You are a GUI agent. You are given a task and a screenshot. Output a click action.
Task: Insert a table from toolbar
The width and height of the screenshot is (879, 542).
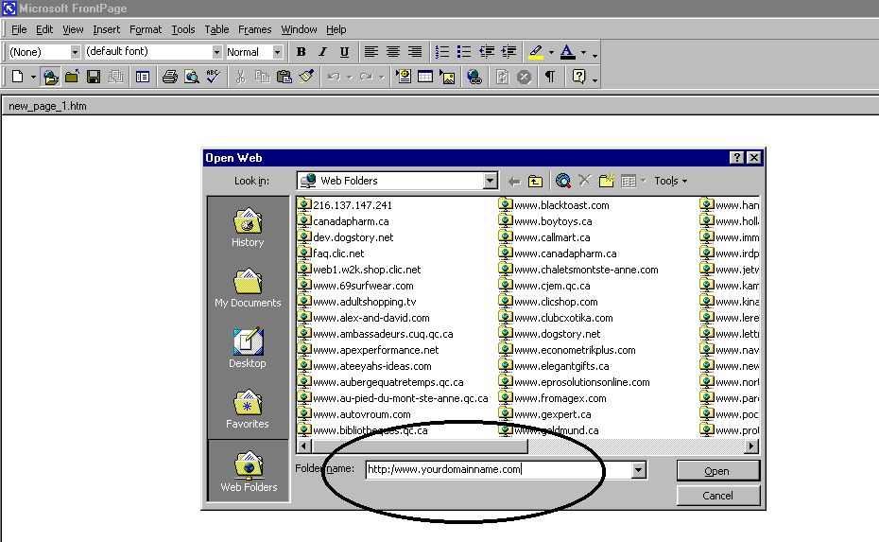pos(425,77)
